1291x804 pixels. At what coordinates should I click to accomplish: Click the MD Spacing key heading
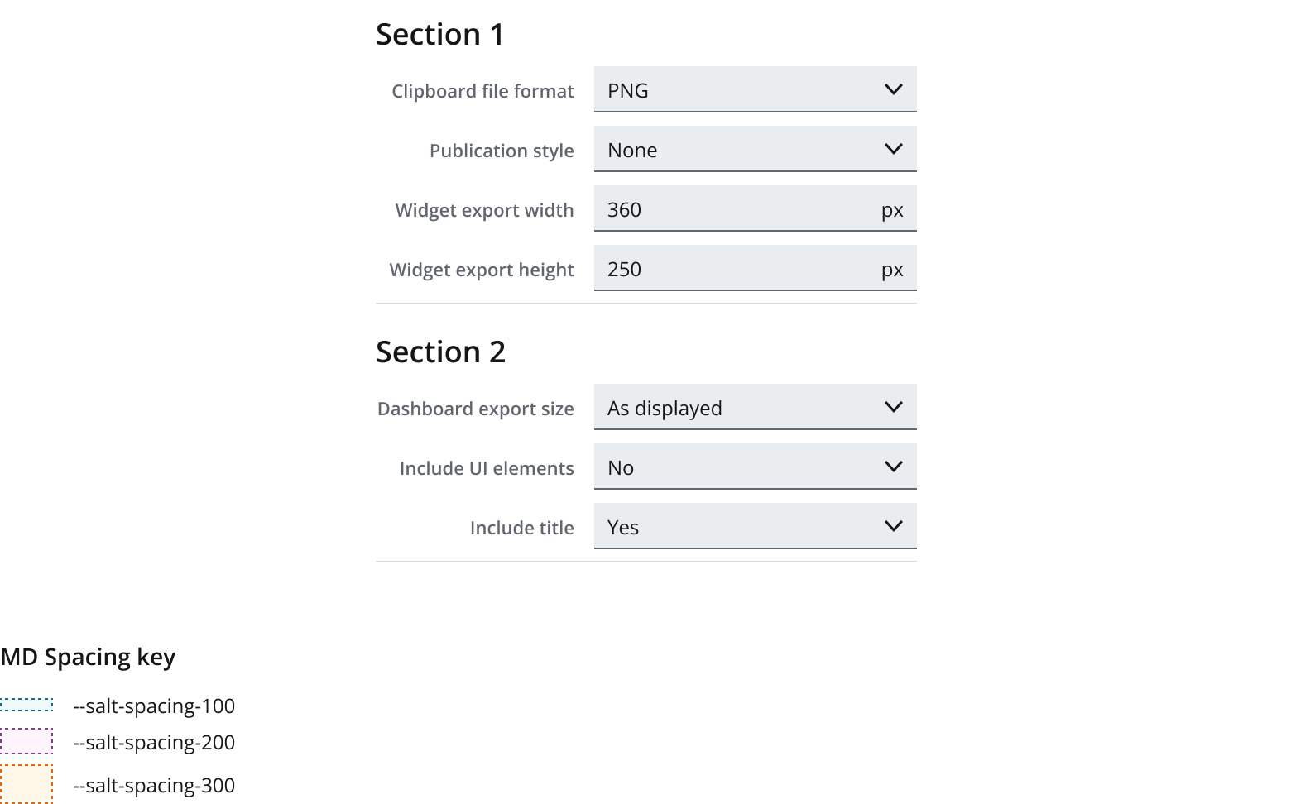point(88,658)
